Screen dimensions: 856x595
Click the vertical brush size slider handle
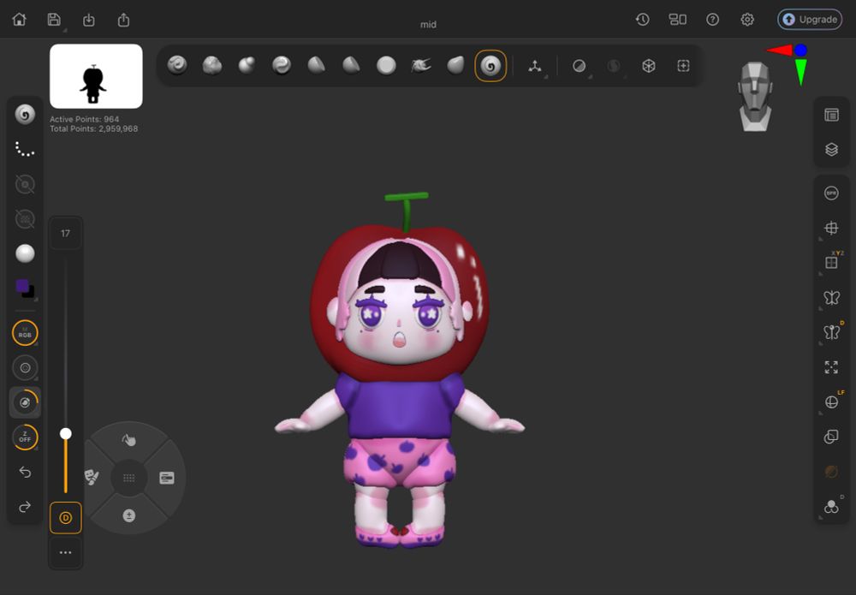tap(66, 433)
